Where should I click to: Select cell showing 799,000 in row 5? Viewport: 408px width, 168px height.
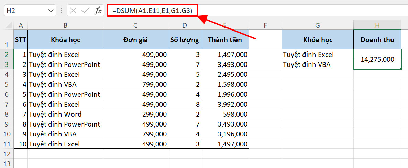tap(135, 84)
